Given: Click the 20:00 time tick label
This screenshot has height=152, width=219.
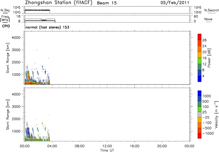Looking at the screenshot, I should click(162, 146).
